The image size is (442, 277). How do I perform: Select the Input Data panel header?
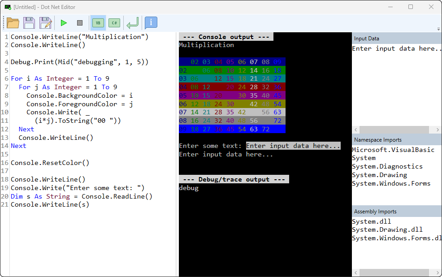pyautogui.click(x=397, y=39)
